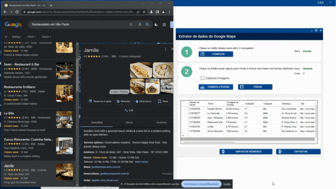Click Avaliação column header
Viewport: 336px width, 189px height.
pos(249,104)
